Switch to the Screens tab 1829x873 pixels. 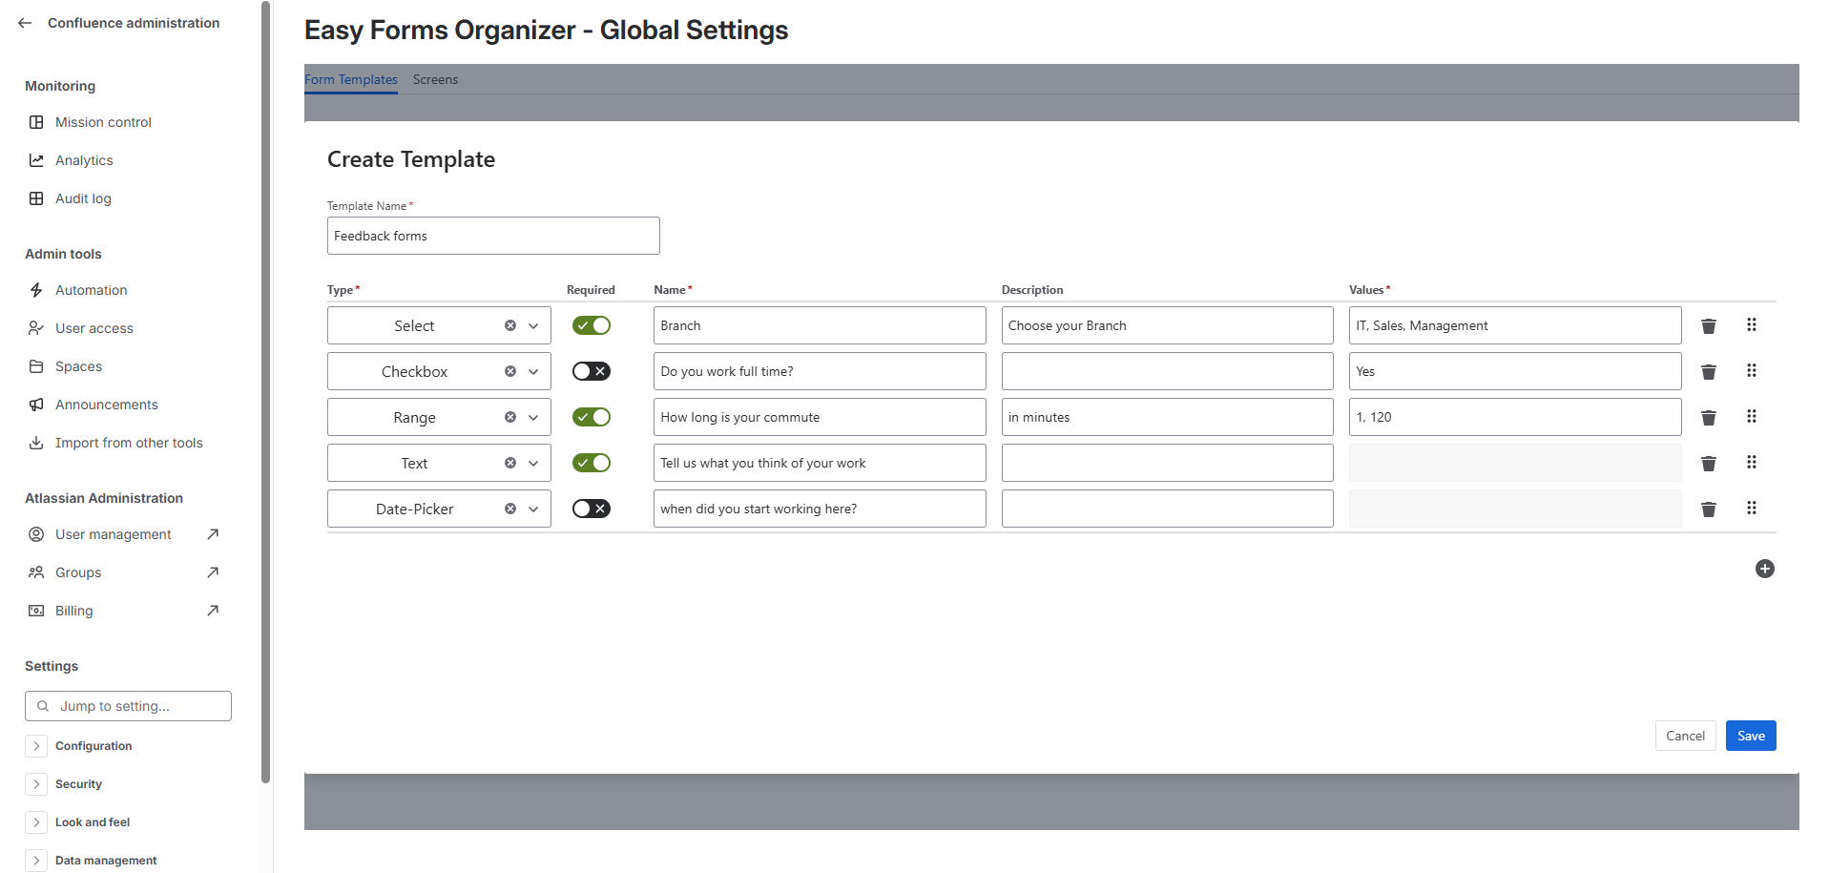pos(435,80)
